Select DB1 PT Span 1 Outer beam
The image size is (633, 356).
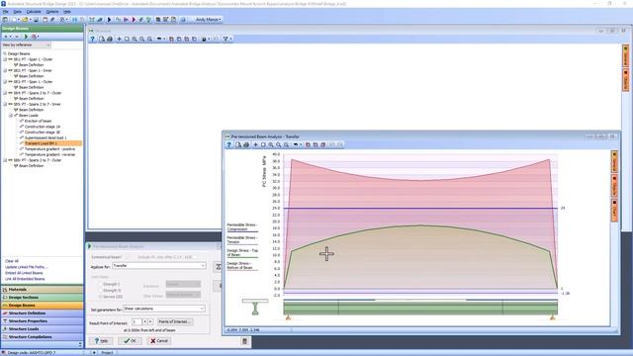tap(33, 59)
